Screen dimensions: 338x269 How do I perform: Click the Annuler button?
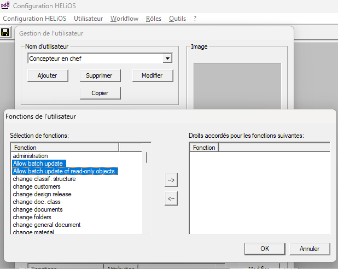click(x=310, y=249)
